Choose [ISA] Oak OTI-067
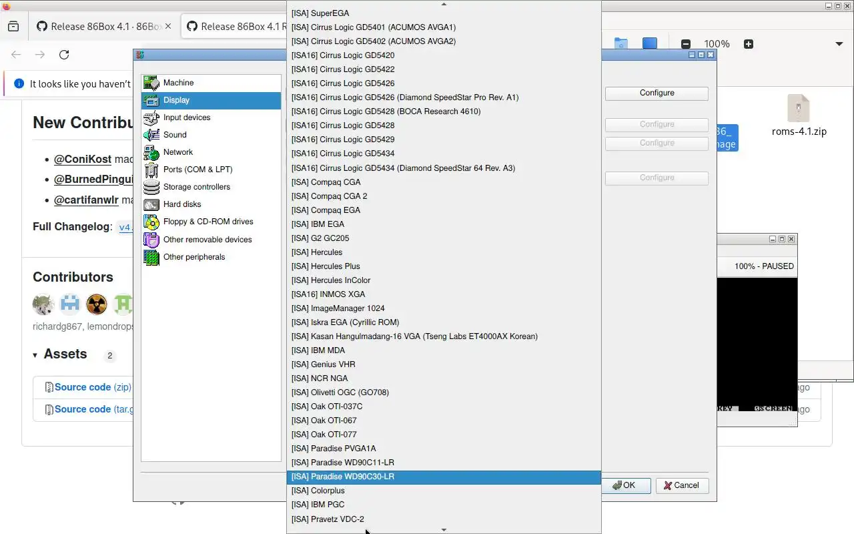The image size is (854, 534). click(444, 421)
